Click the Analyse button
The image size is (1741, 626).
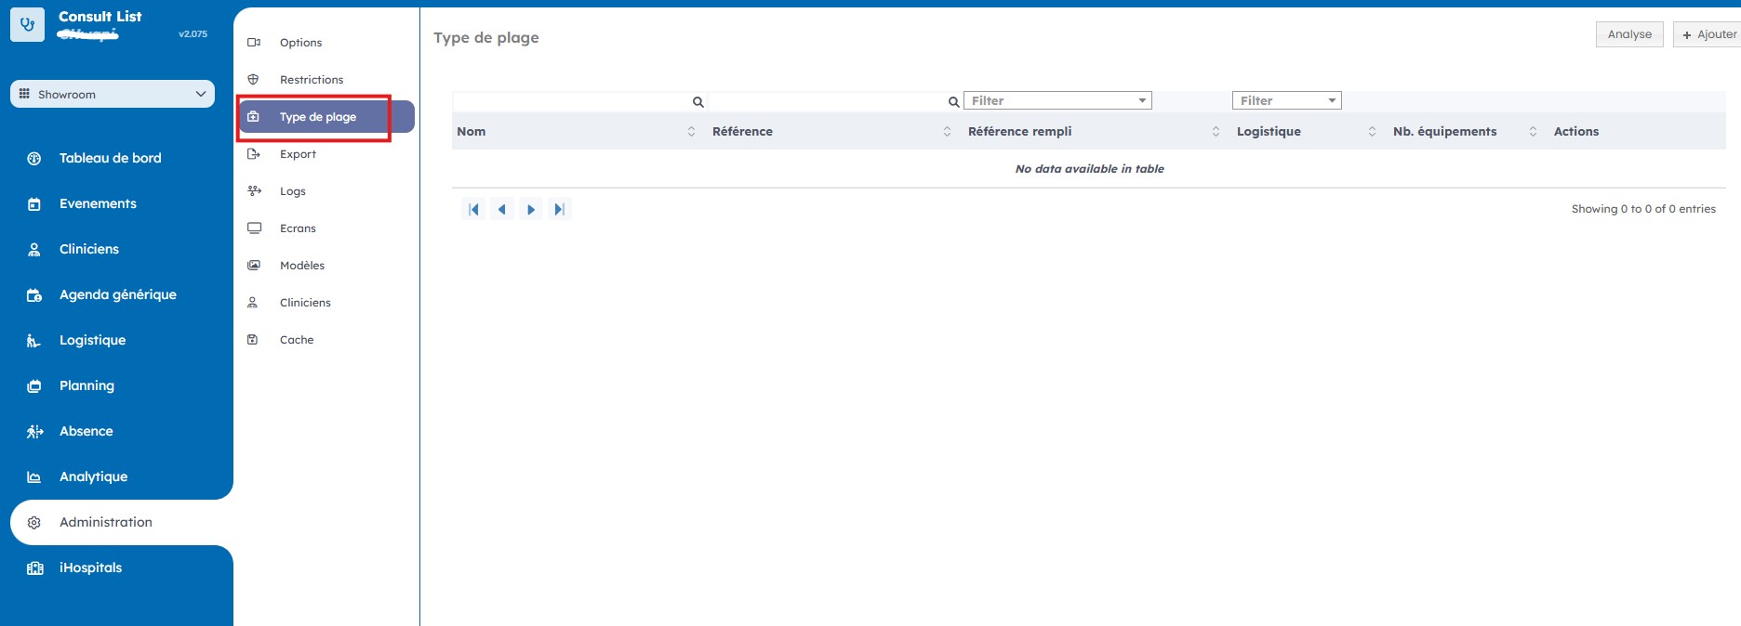tap(1629, 34)
